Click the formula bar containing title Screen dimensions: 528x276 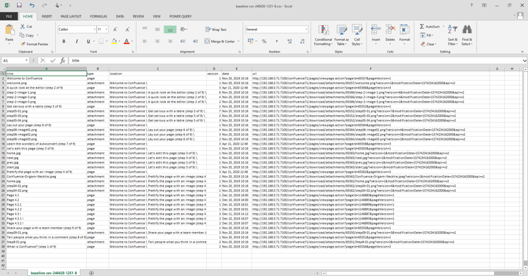[x=295, y=60]
